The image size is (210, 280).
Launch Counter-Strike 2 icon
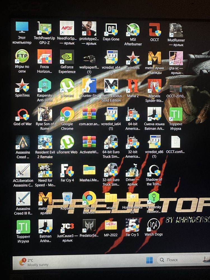[89, 86]
